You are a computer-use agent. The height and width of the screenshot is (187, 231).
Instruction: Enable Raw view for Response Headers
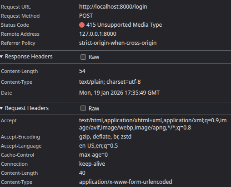coord(83,57)
